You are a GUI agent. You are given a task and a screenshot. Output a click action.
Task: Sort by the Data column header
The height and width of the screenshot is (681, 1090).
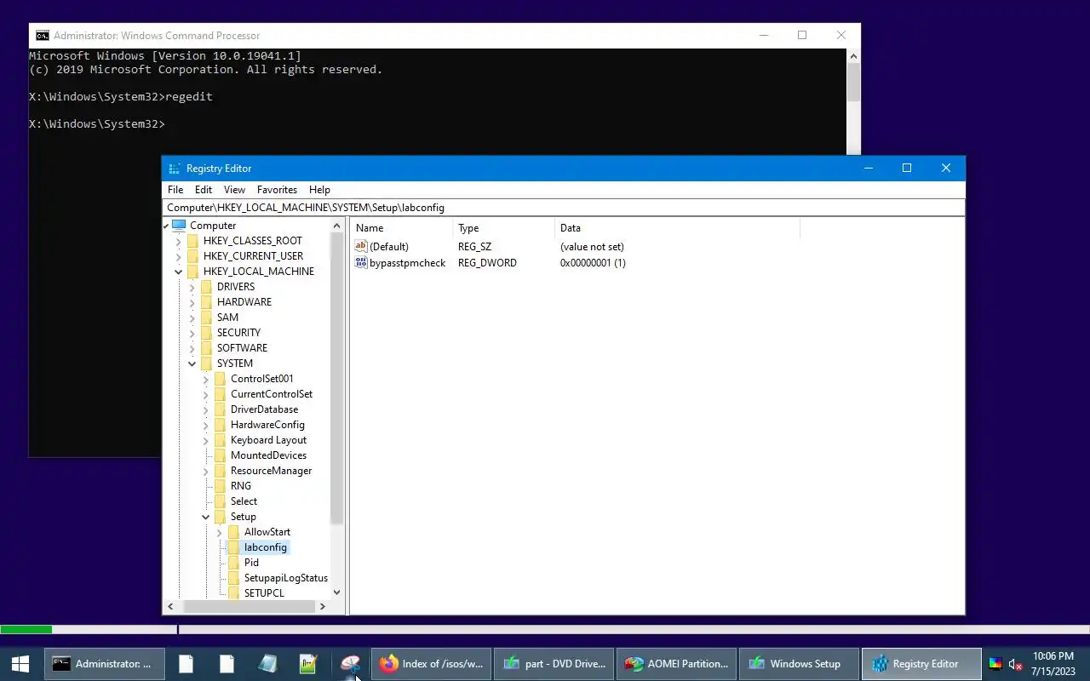click(x=678, y=228)
